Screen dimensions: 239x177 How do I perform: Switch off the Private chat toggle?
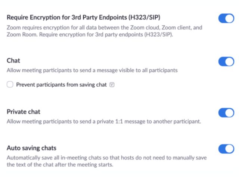226,112
